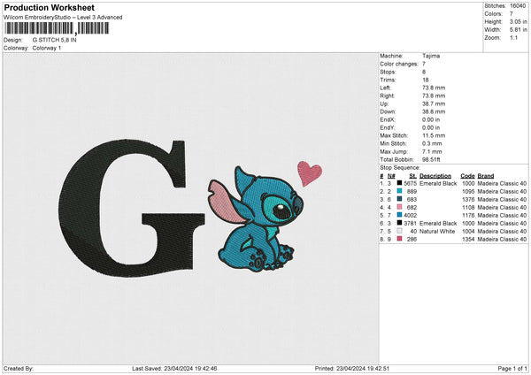Screen dimensions: 531x375
Task: Click stitch count '286' in row 8
Action: coord(412,240)
